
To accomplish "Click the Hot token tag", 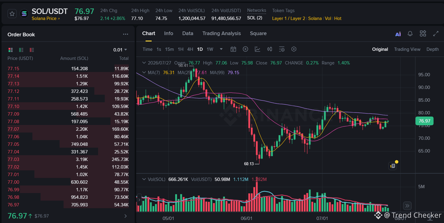I will [338, 18].
